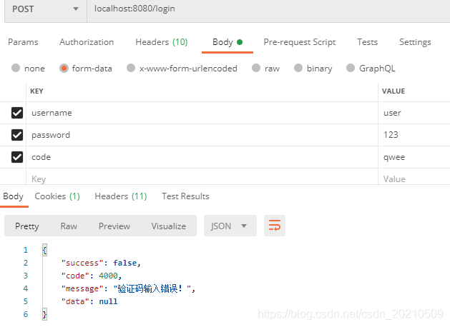This screenshot has height=327, width=450.
Task: Switch to the Tests tab
Action: [x=367, y=42]
